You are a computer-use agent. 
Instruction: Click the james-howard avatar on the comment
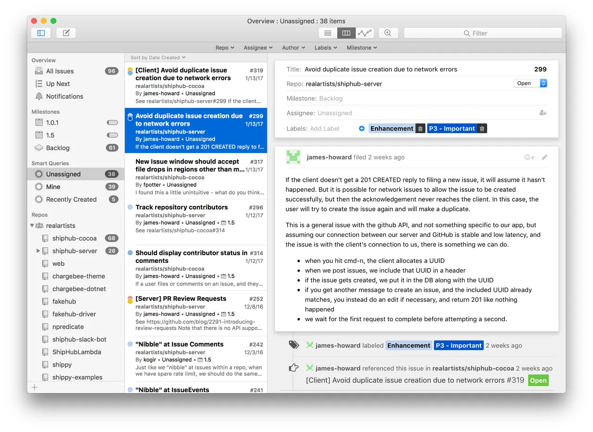click(293, 157)
